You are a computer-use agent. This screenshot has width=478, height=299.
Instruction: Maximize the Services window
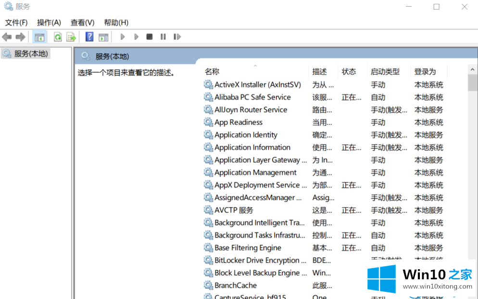point(437,7)
